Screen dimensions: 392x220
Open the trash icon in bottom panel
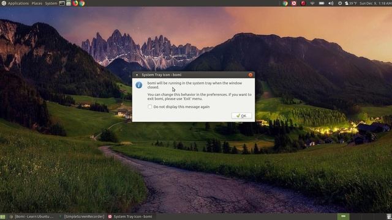point(389,216)
